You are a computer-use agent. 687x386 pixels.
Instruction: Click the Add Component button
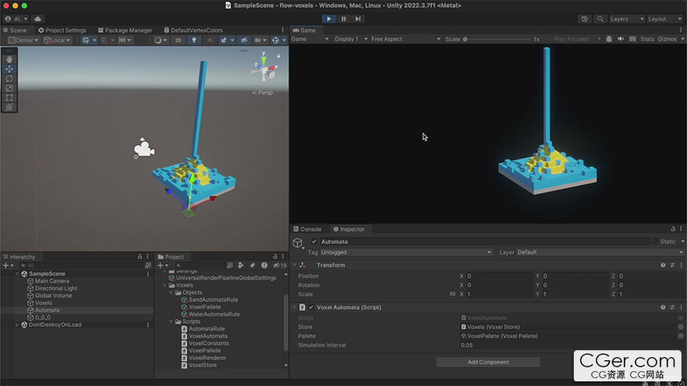(x=488, y=362)
